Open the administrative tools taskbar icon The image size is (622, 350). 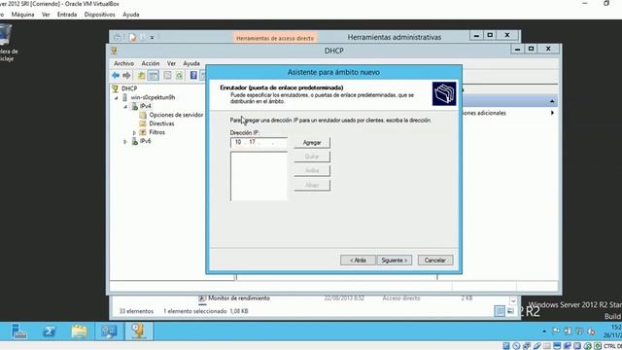109,331
